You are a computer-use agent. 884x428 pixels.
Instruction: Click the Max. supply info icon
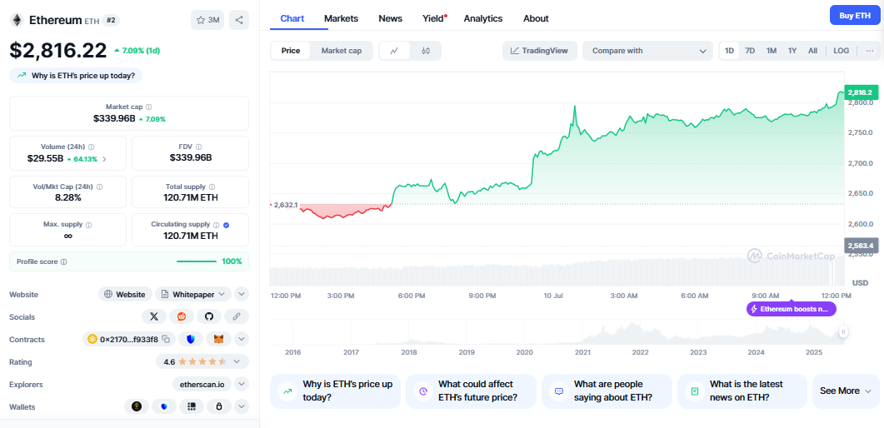point(88,224)
